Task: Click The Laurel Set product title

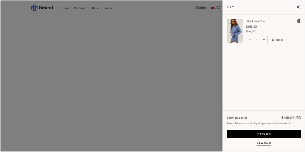Action: [255, 21]
